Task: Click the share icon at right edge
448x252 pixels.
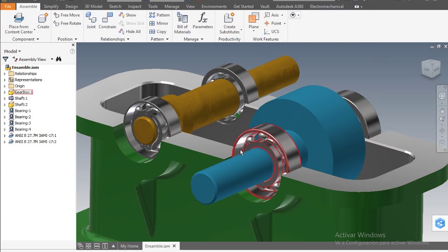Action: [x=440, y=223]
